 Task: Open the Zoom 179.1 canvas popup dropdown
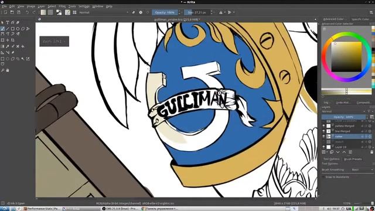54,42
